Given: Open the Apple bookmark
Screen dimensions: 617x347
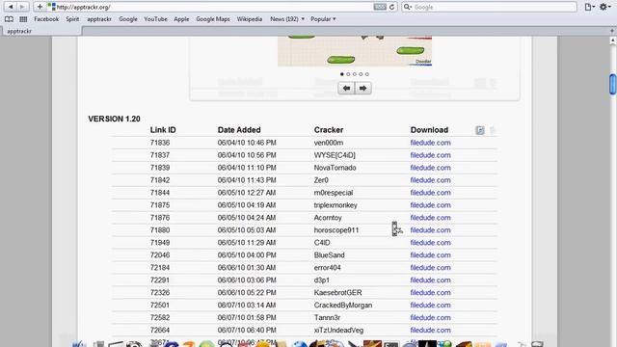Looking at the screenshot, I should coord(181,19).
